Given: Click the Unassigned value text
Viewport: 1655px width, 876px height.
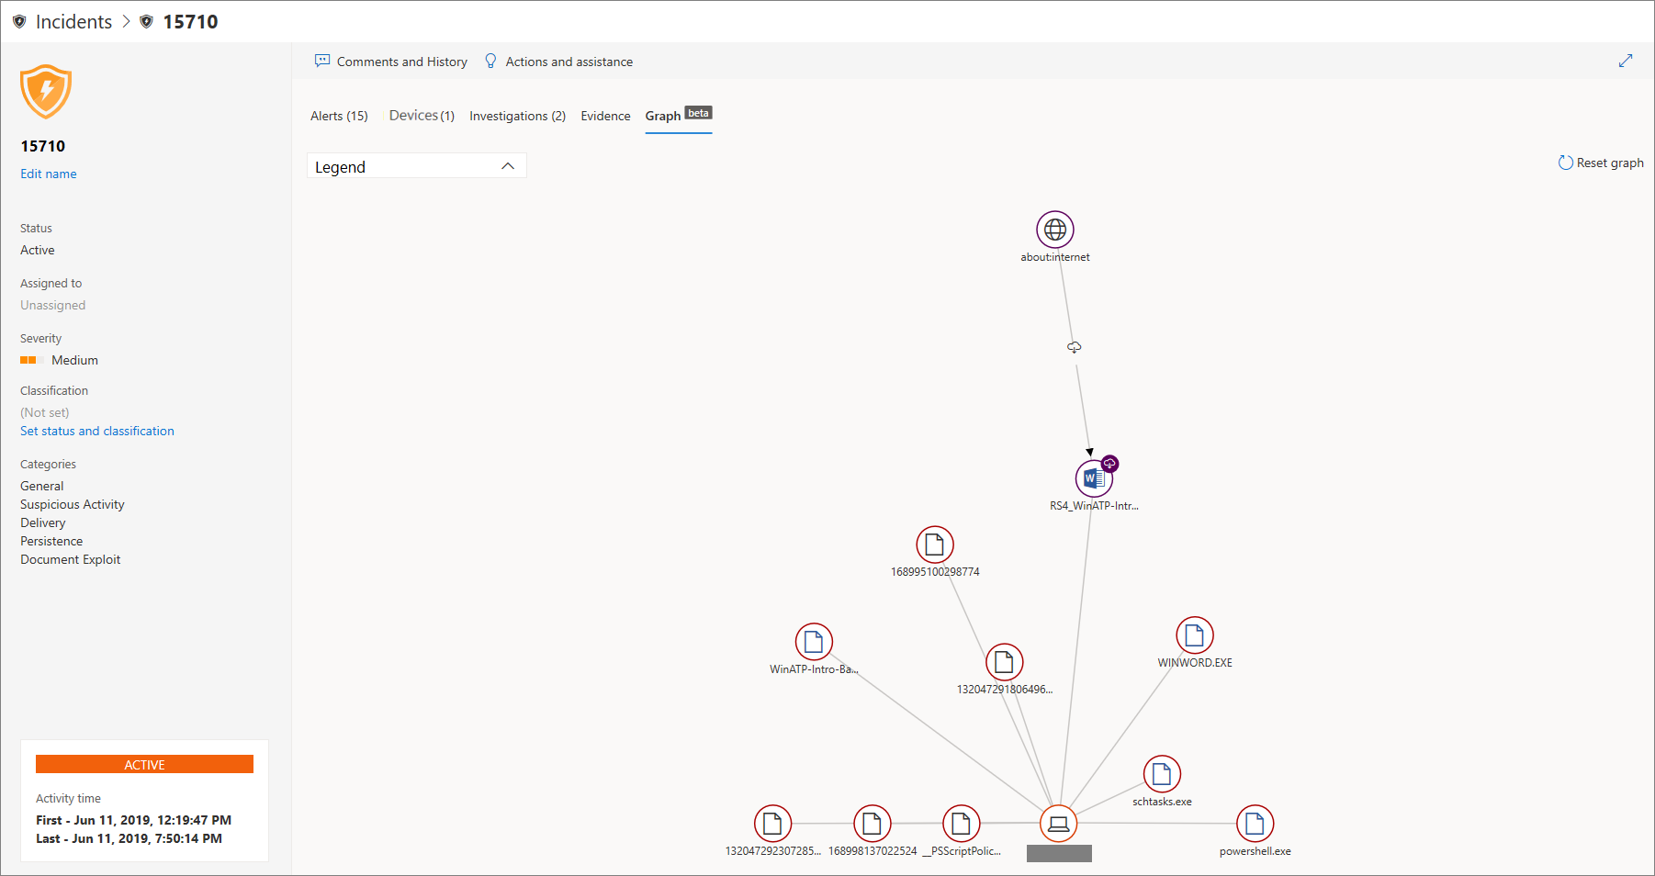Looking at the screenshot, I should tap(53, 305).
